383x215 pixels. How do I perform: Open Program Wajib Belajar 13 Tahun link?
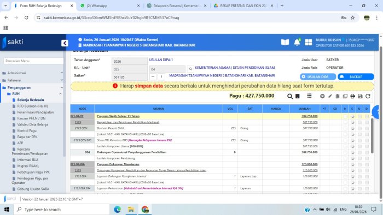[x=118, y=116]
